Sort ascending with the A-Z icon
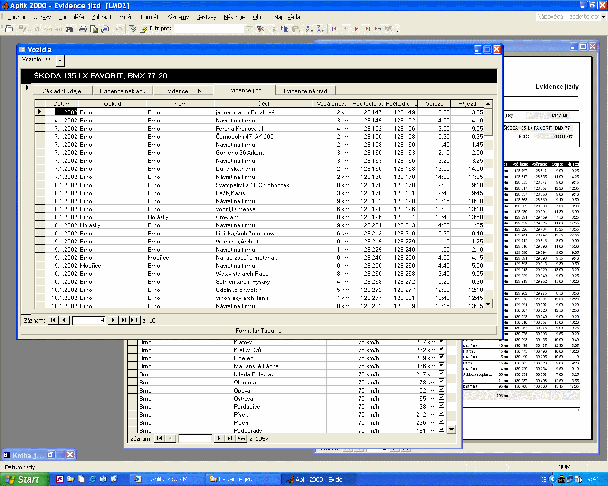Image resolution: width=608 pixels, height=486 pixels. coord(309,29)
